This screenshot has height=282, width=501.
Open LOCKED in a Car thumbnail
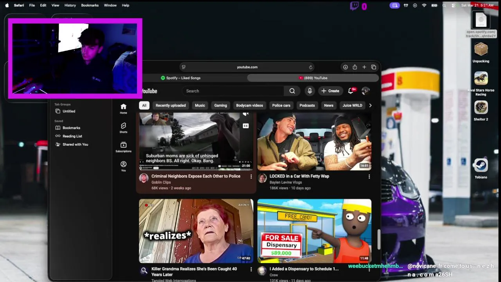[314, 141]
